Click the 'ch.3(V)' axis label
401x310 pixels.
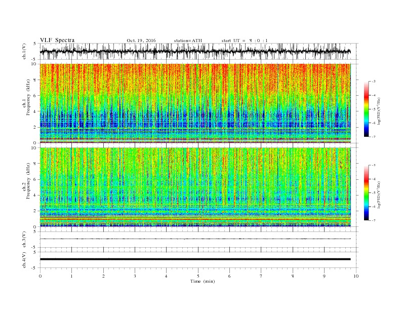(x=24, y=240)
